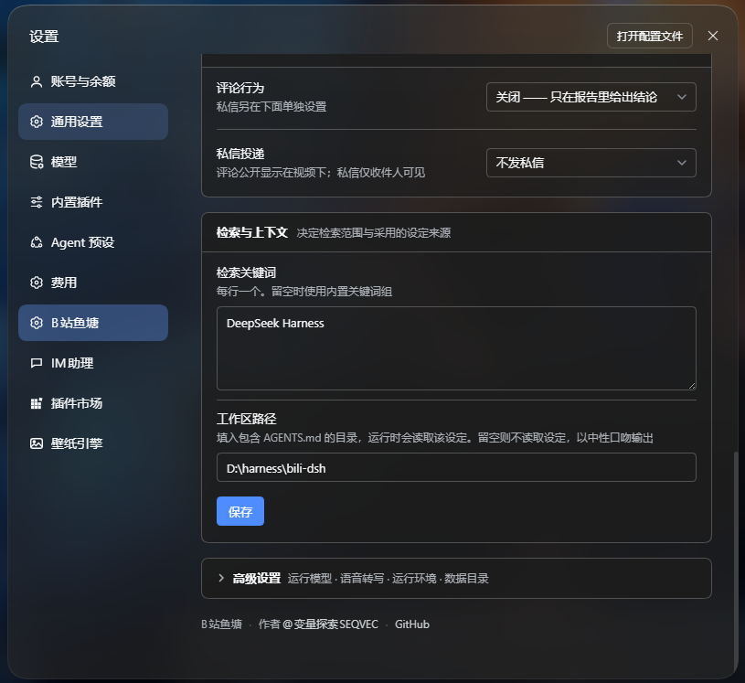Viewport: 745px width, 683px height.
Task: Focus the 检索关键词 text area
Action: click(456, 348)
